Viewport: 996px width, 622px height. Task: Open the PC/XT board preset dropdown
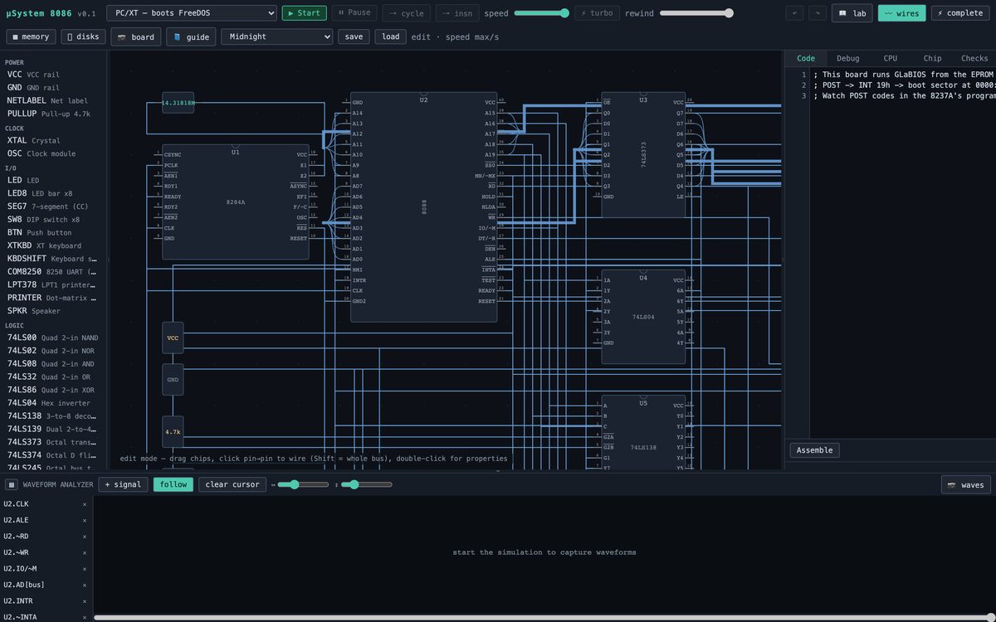[192, 13]
